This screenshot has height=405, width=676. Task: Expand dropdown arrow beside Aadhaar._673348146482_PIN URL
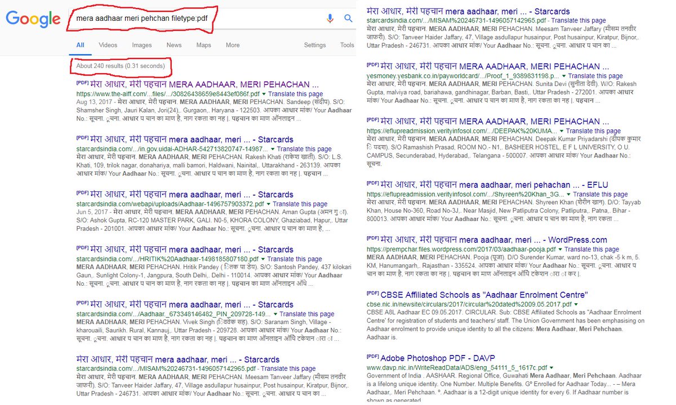pos(275,314)
